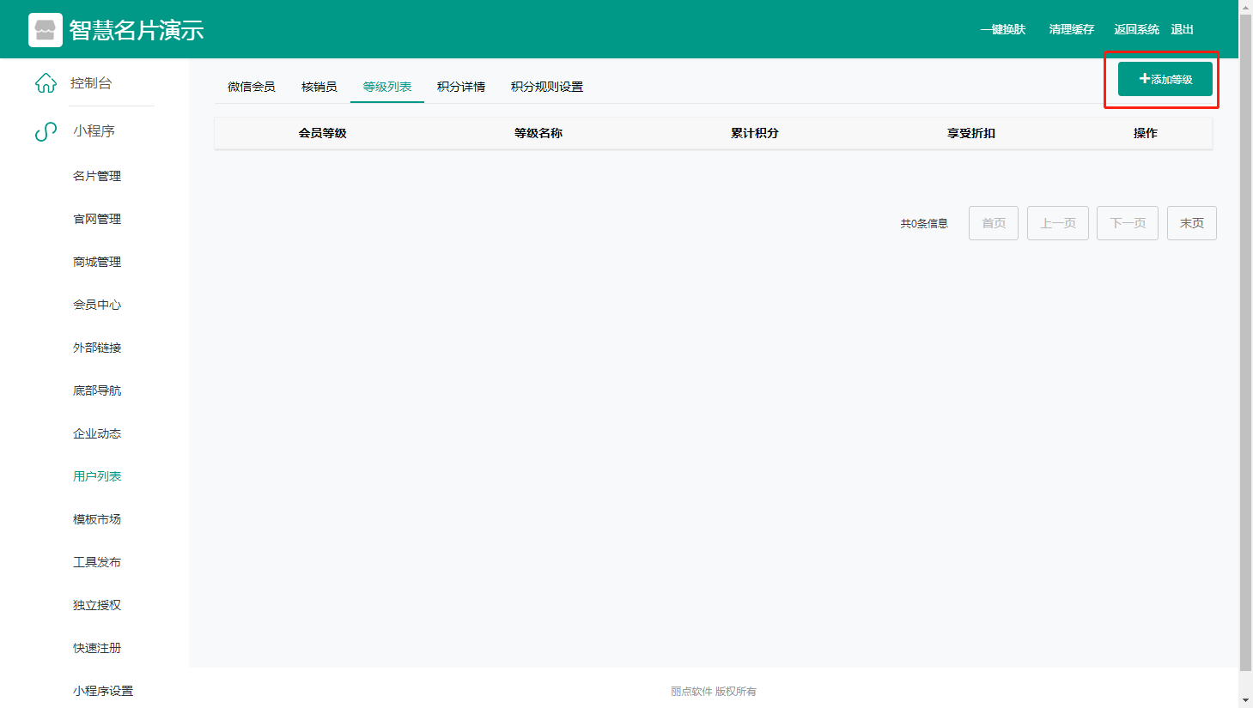Click 返回系统 in the header

tap(1137, 29)
